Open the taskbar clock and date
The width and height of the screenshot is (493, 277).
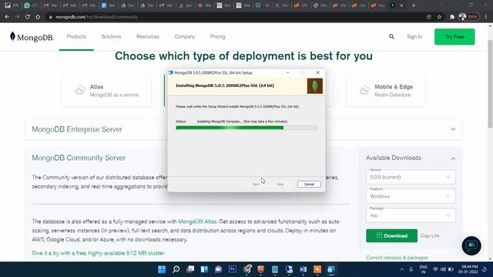point(468,269)
